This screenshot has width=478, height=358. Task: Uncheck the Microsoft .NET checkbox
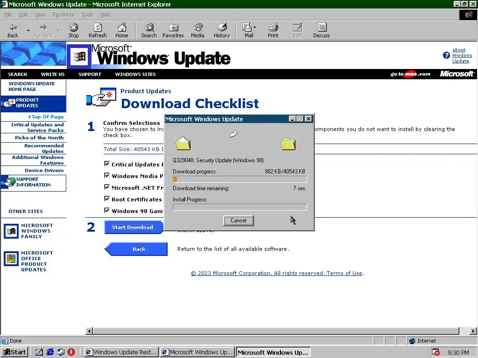pos(107,187)
